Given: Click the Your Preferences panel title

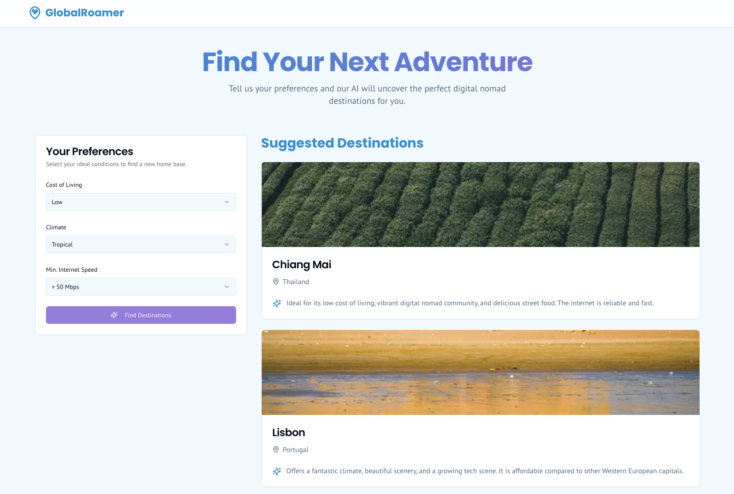Looking at the screenshot, I should 89,151.
